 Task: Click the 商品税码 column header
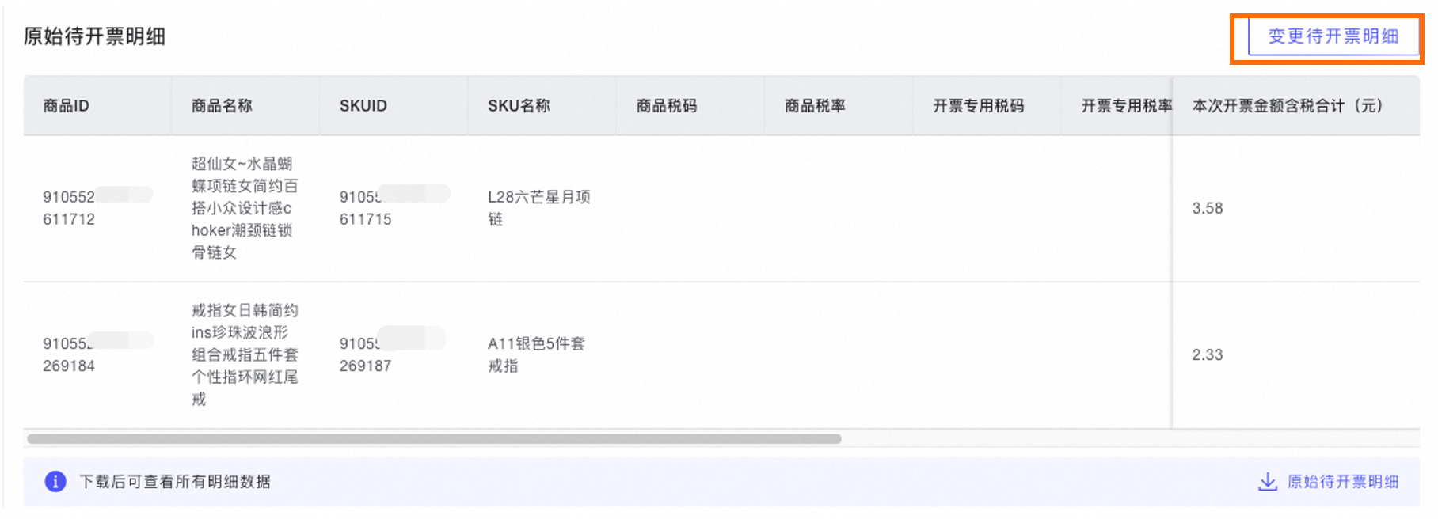[667, 106]
